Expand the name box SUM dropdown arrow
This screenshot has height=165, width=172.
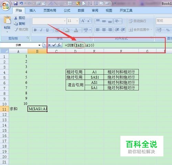(40, 45)
